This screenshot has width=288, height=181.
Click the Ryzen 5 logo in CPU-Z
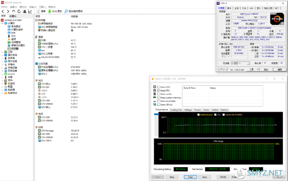point(277,19)
